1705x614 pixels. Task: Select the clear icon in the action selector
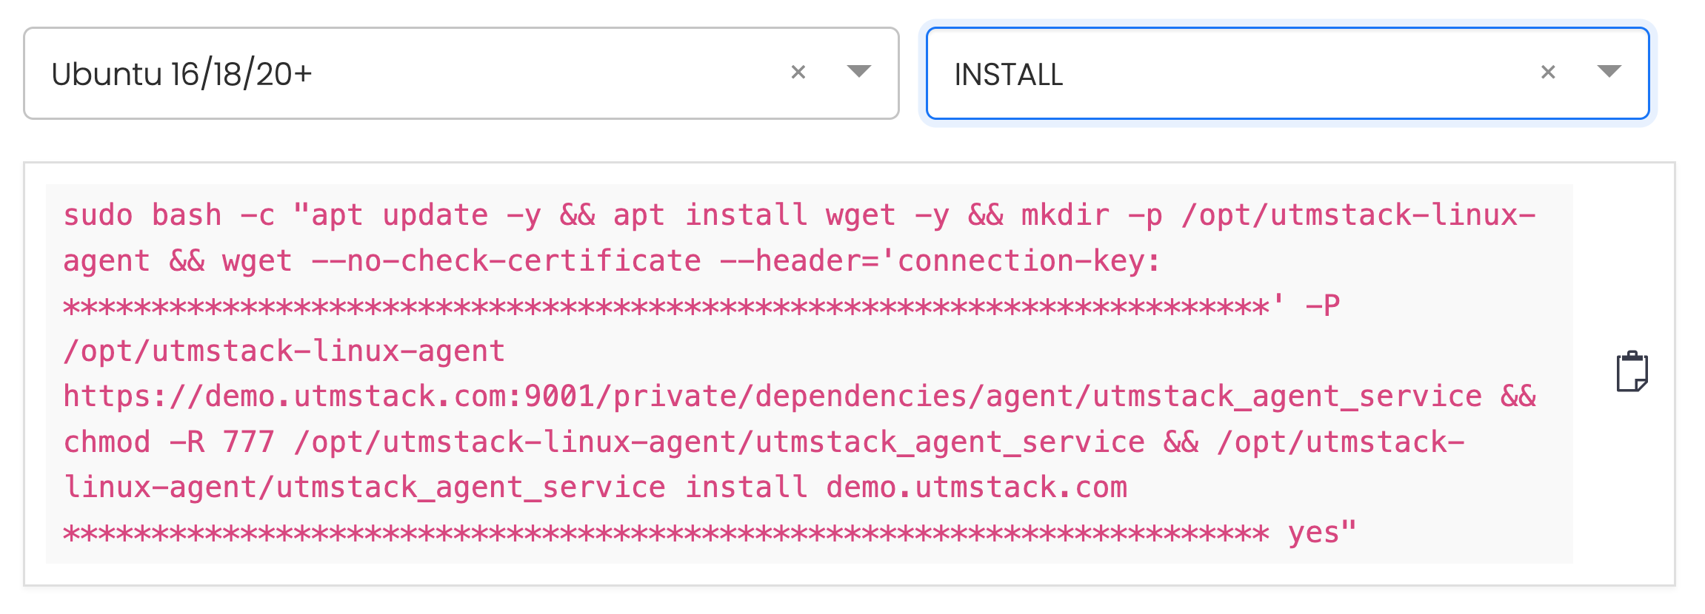pos(1548,72)
